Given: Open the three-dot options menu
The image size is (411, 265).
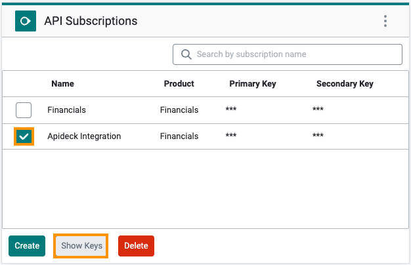Looking at the screenshot, I should click(385, 21).
